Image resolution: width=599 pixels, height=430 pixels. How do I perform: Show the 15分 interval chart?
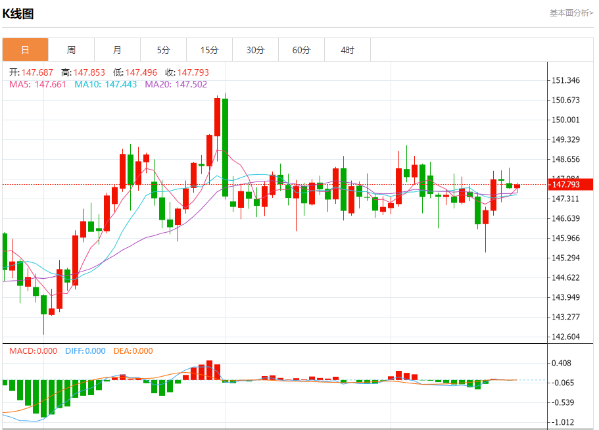coord(209,50)
